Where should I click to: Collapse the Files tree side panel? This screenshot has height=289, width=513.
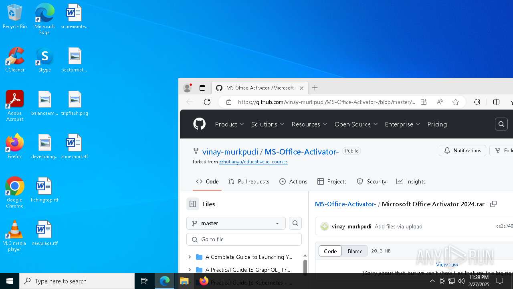[x=193, y=204]
